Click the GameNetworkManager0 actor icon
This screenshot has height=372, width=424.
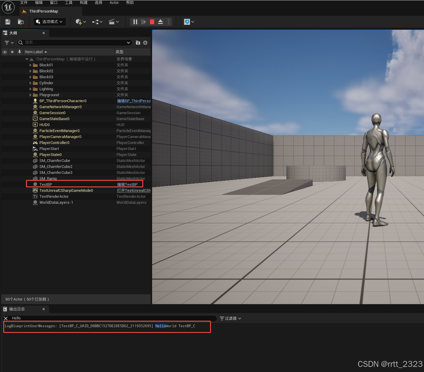[35, 107]
